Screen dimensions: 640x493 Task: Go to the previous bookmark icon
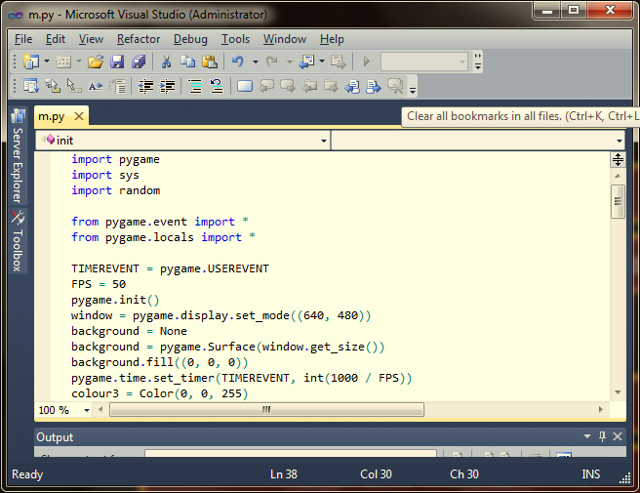pos(266,86)
